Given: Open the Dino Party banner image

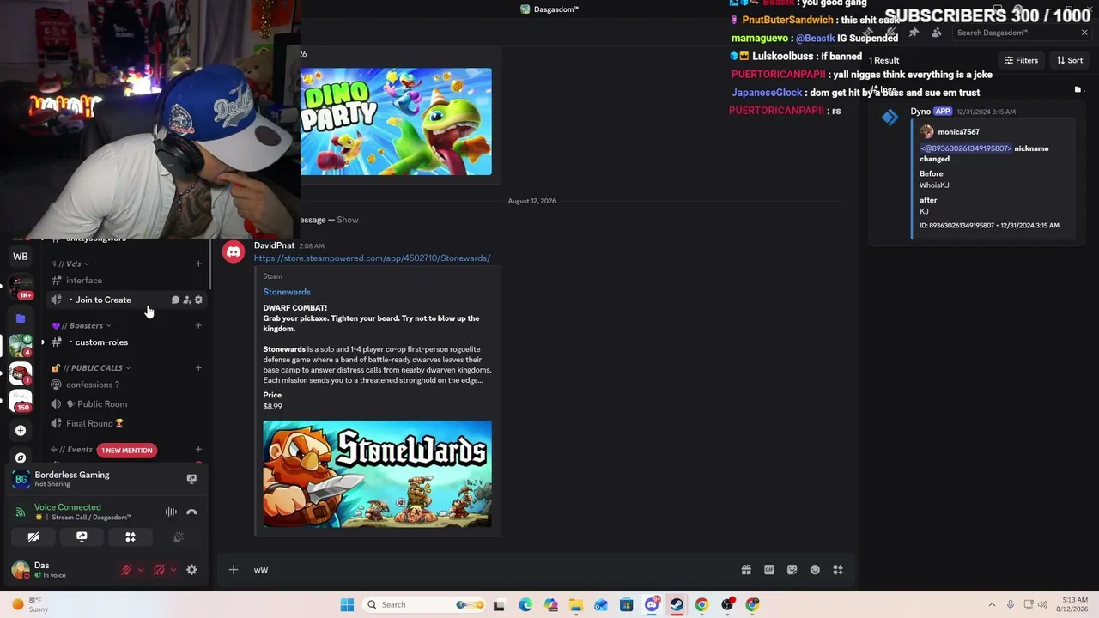Looking at the screenshot, I should pos(396,122).
